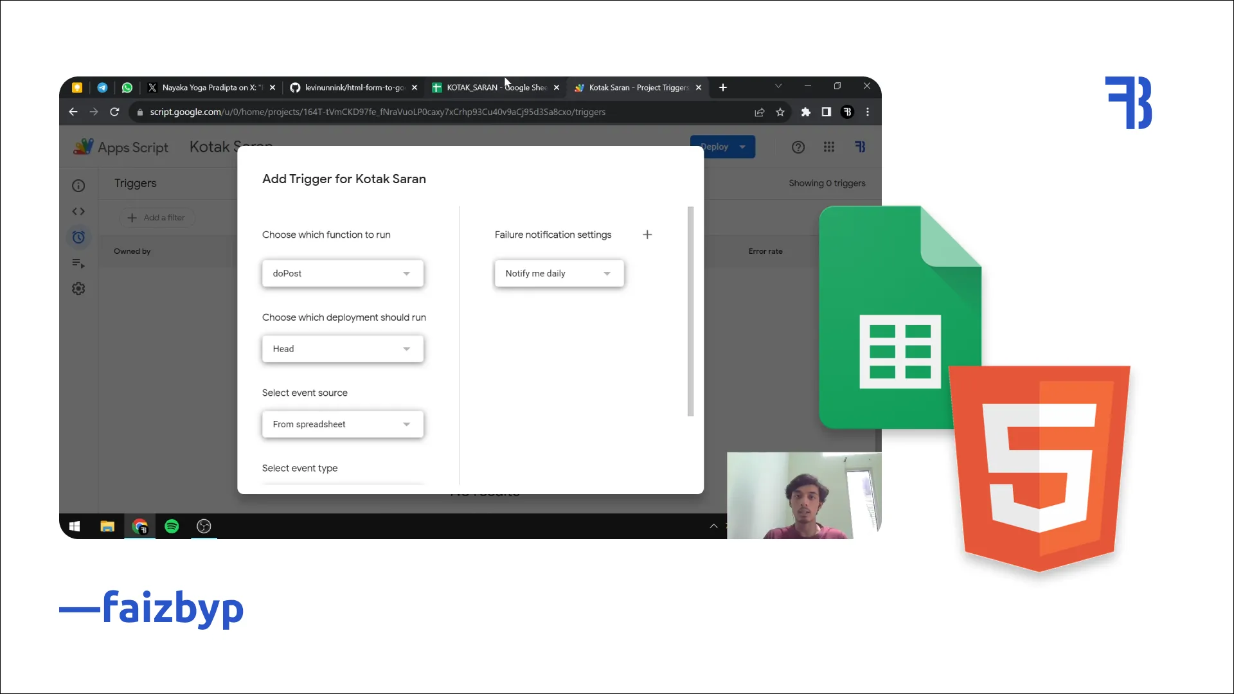Select the Triggers alarm clock icon

(x=78, y=237)
